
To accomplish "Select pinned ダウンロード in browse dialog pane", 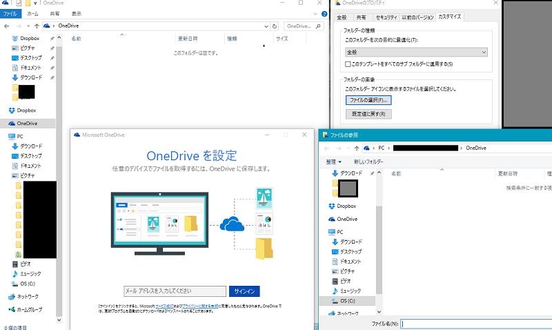I will coord(351,173).
